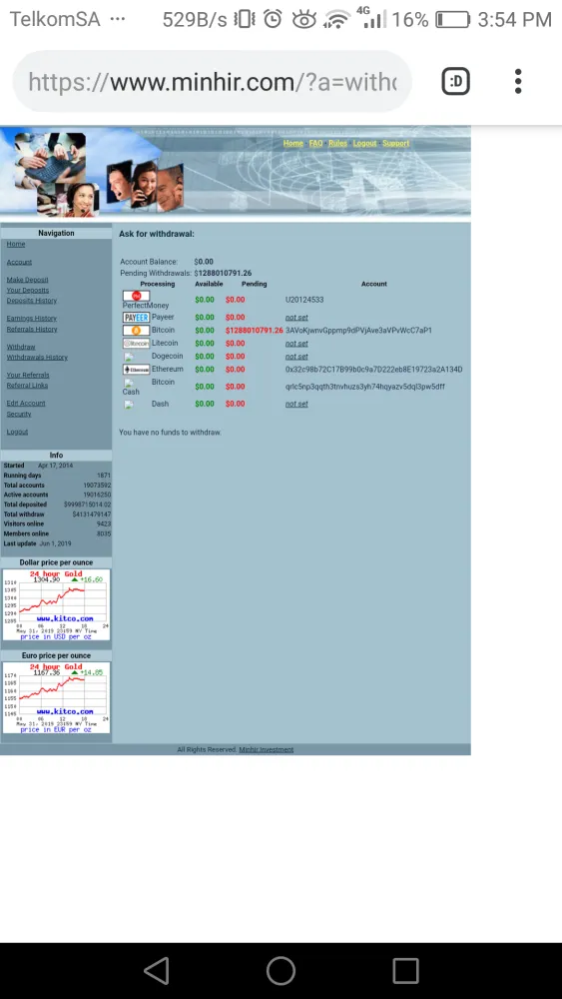The width and height of the screenshot is (562, 999).
Task: Tap the recent apps square button
Action: coord(405,971)
